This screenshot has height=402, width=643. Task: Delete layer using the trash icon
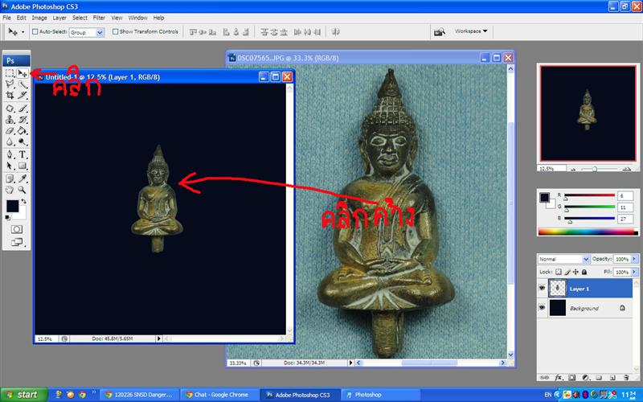[x=625, y=377]
